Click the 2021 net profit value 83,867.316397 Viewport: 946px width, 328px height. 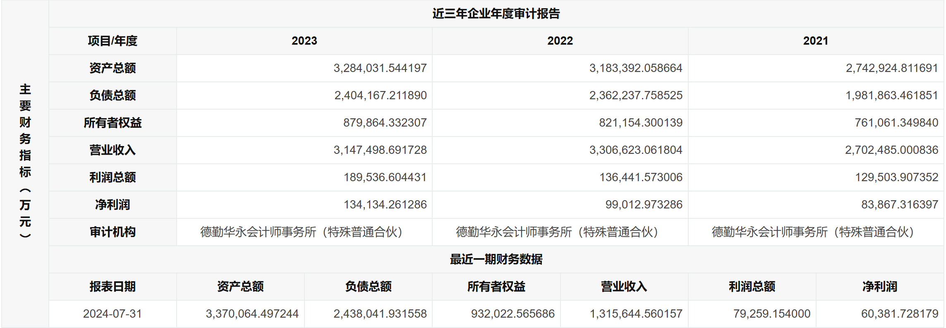click(x=899, y=205)
